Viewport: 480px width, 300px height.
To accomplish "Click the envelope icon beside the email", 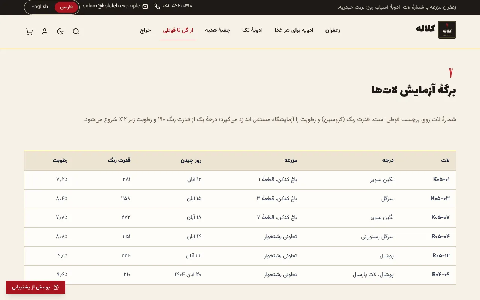I will [x=145, y=6].
